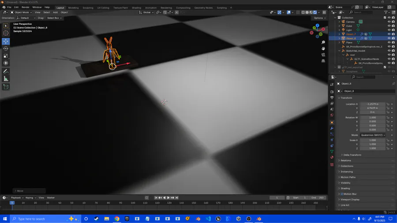Open the Add menu in viewport header
397x223 pixels.
tap(55, 12)
